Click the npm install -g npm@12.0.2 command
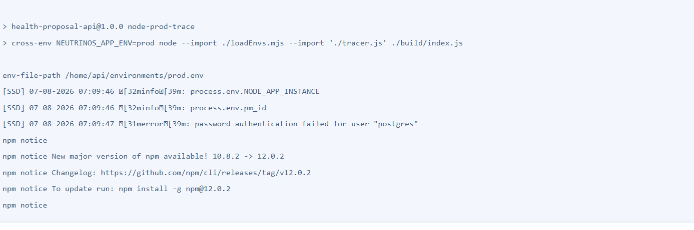The height and width of the screenshot is (230, 694). (175, 189)
